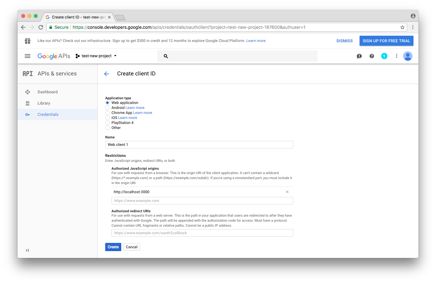The width and height of the screenshot is (436, 283).
Task: Open iOS Learn more link
Action: (128, 118)
